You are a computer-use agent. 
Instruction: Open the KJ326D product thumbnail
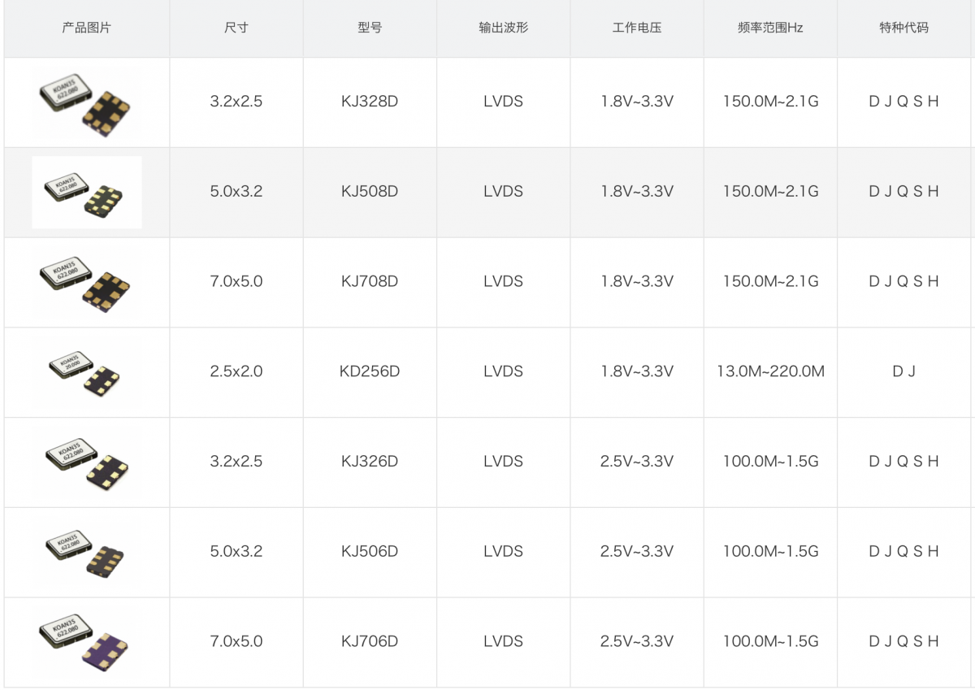tap(86, 462)
